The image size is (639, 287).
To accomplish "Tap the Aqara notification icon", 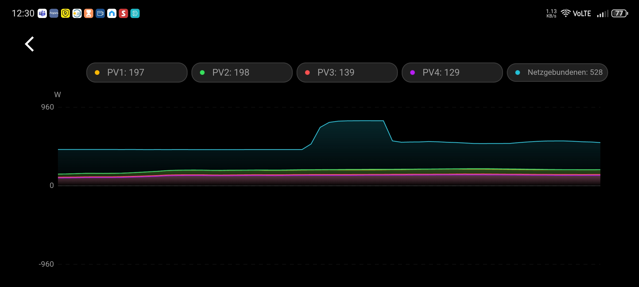I will (54, 13).
